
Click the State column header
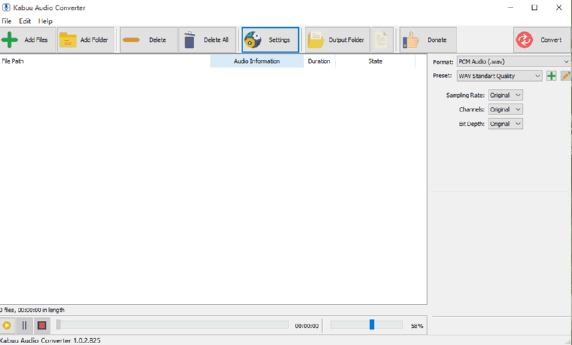[x=375, y=61]
